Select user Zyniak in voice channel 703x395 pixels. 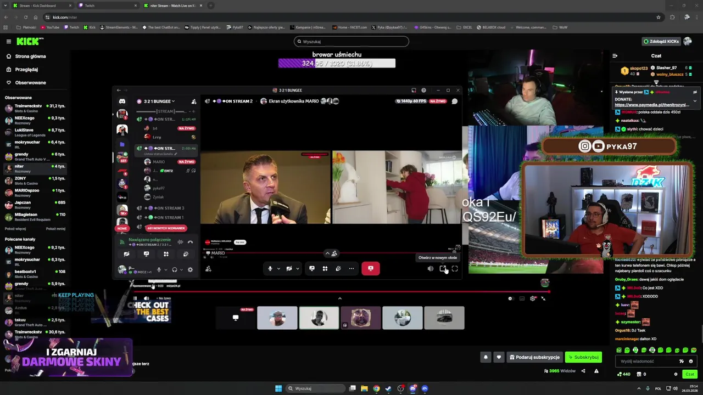point(158,197)
